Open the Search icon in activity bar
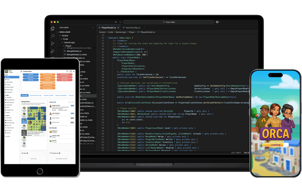Image resolution: width=302 pixels, height=192 pixels. click(x=53, y=36)
